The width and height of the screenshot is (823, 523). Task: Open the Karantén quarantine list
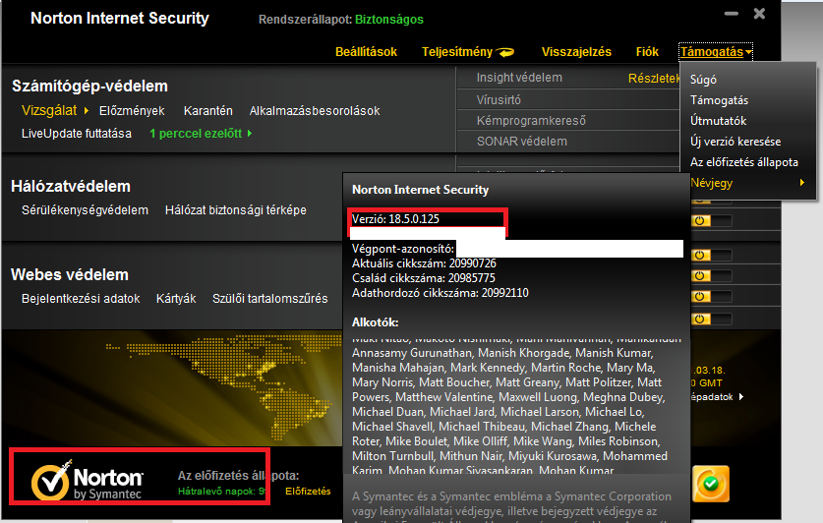[x=207, y=111]
